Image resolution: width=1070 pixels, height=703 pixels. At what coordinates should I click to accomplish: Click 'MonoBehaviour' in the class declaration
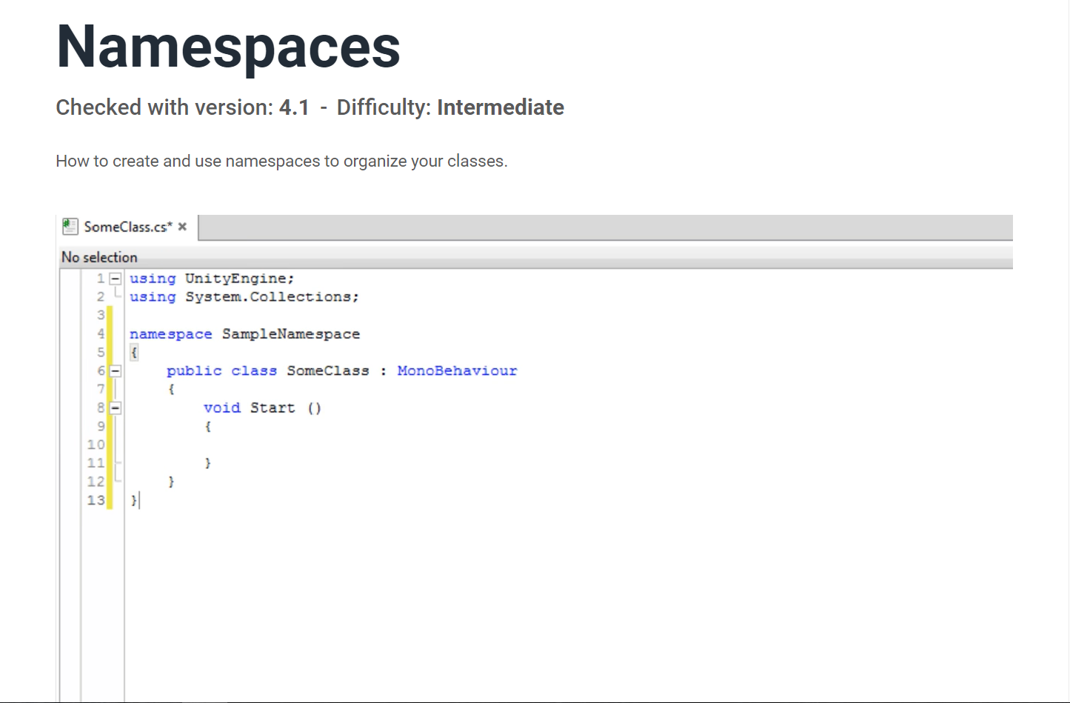[x=457, y=370]
